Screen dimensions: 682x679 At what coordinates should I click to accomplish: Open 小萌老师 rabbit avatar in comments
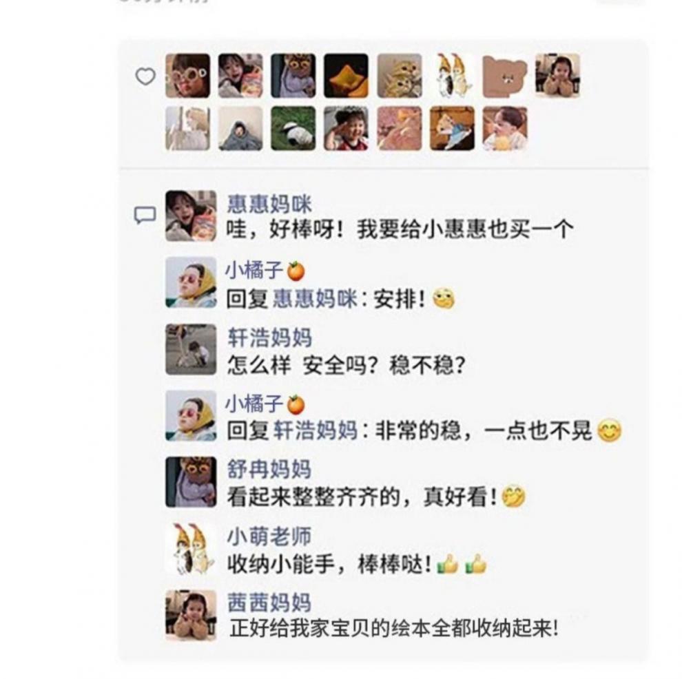coord(191,549)
